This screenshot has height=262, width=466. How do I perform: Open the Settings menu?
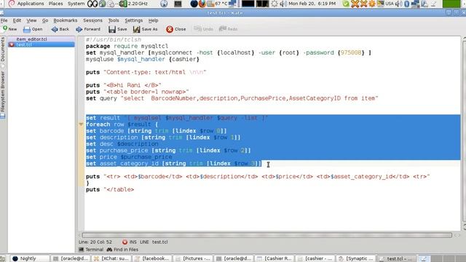(134, 20)
